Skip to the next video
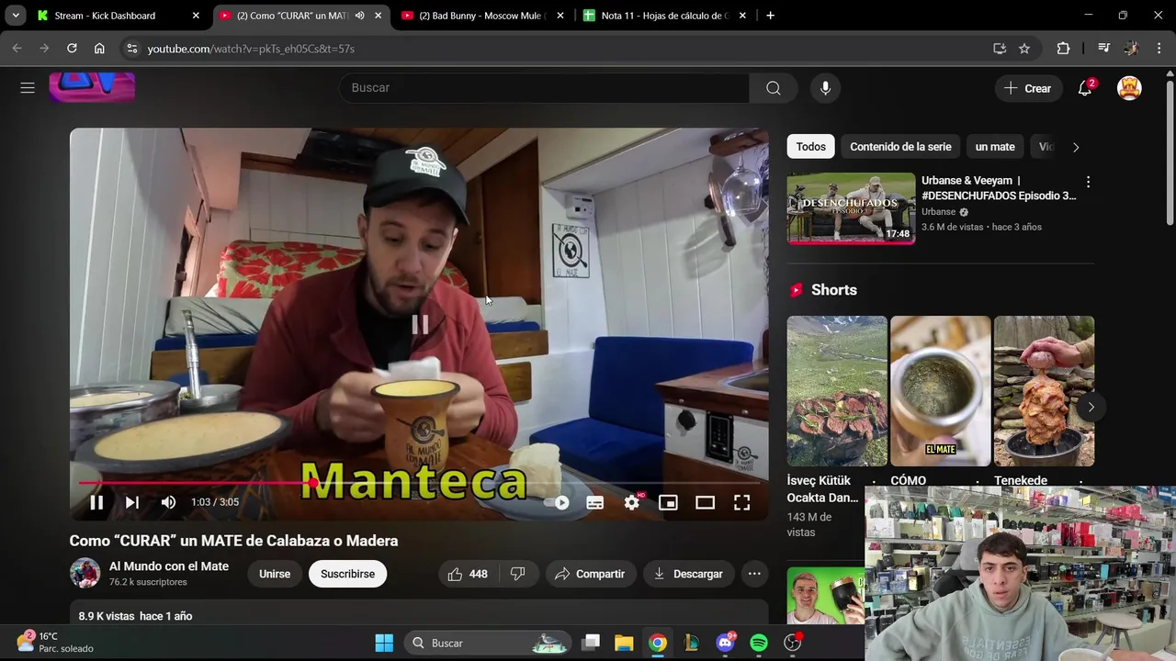The width and height of the screenshot is (1176, 661). pos(132,502)
